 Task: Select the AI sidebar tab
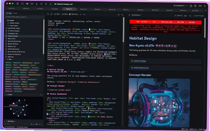click(15, 13)
